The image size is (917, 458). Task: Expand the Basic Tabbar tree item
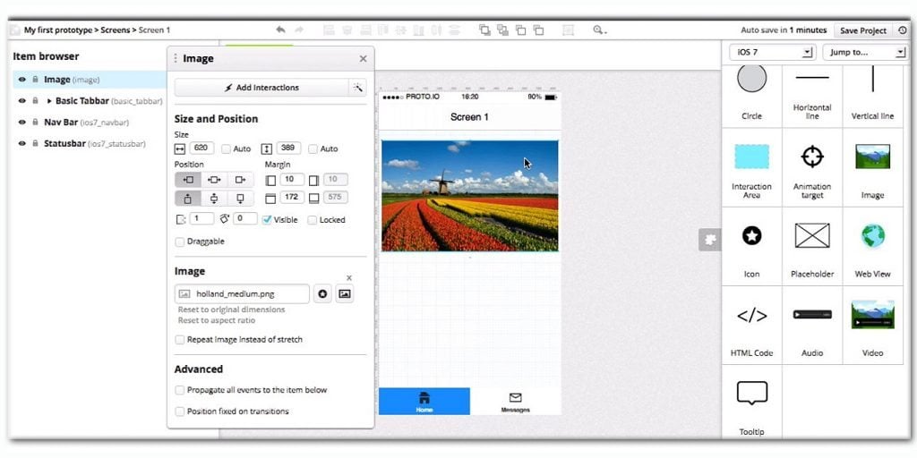(49, 101)
